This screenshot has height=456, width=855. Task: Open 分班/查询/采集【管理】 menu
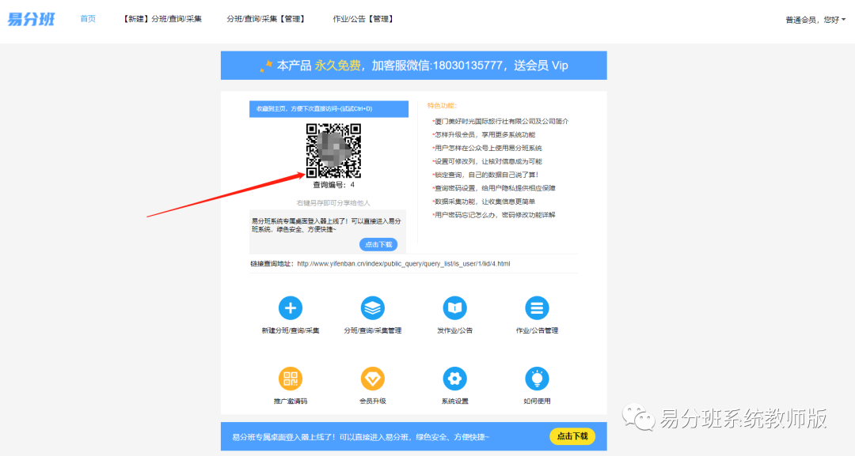tap(267, 18)
